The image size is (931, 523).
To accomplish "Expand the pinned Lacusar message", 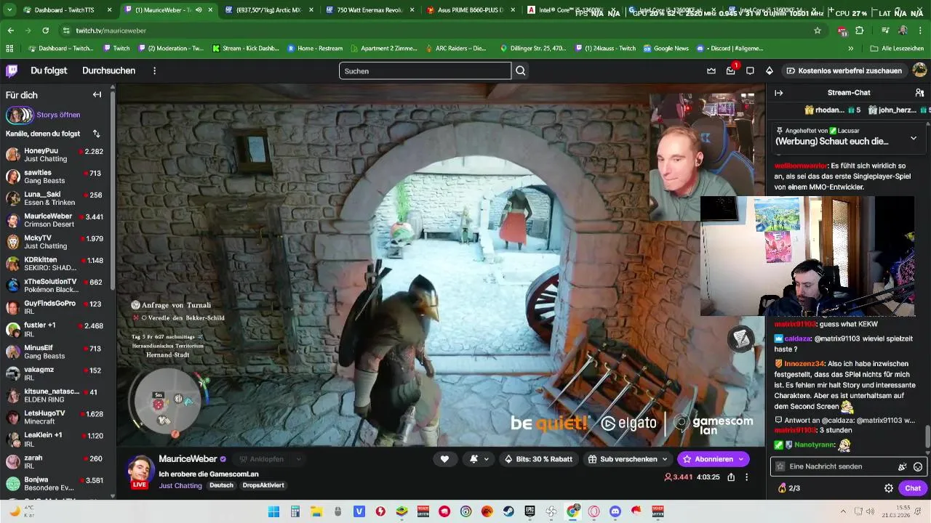I will [x=914, y=138].
